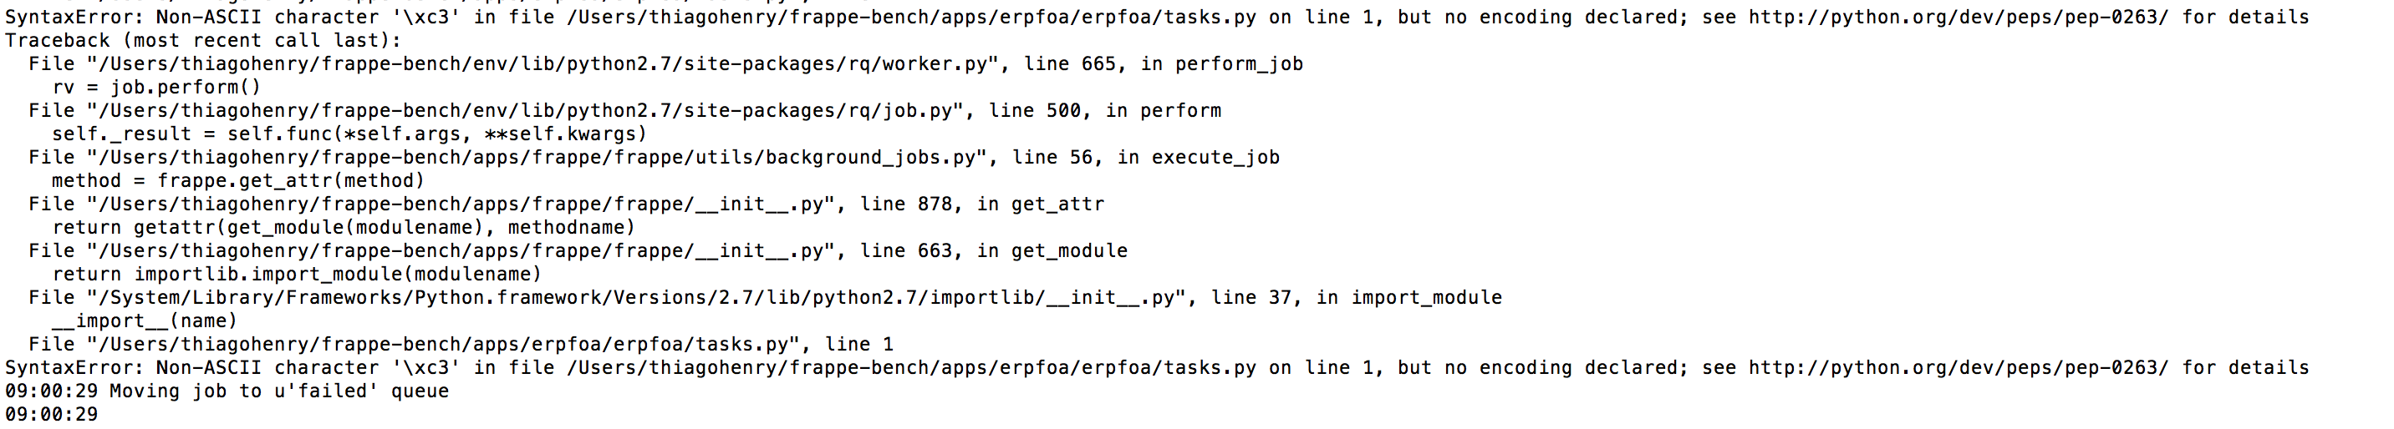
Task: Click the self._result = self.func line
Action: (x=349, y=134)
